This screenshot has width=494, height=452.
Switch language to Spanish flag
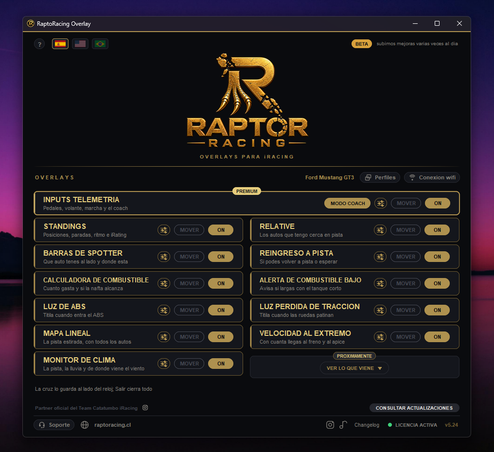point(60,44)
